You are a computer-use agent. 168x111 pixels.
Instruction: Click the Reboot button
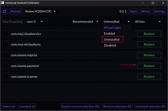(x=16, y=11)
